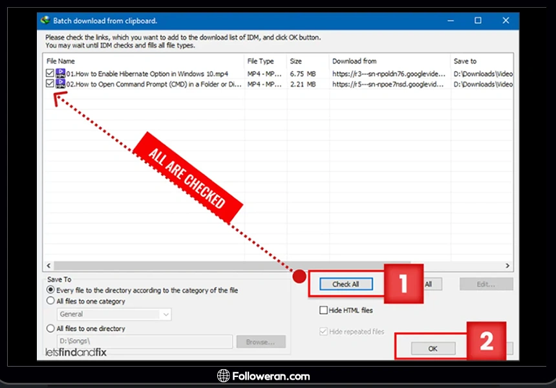Sort list by File Type column
Screen dimensions: 556x388
[264, 61]
